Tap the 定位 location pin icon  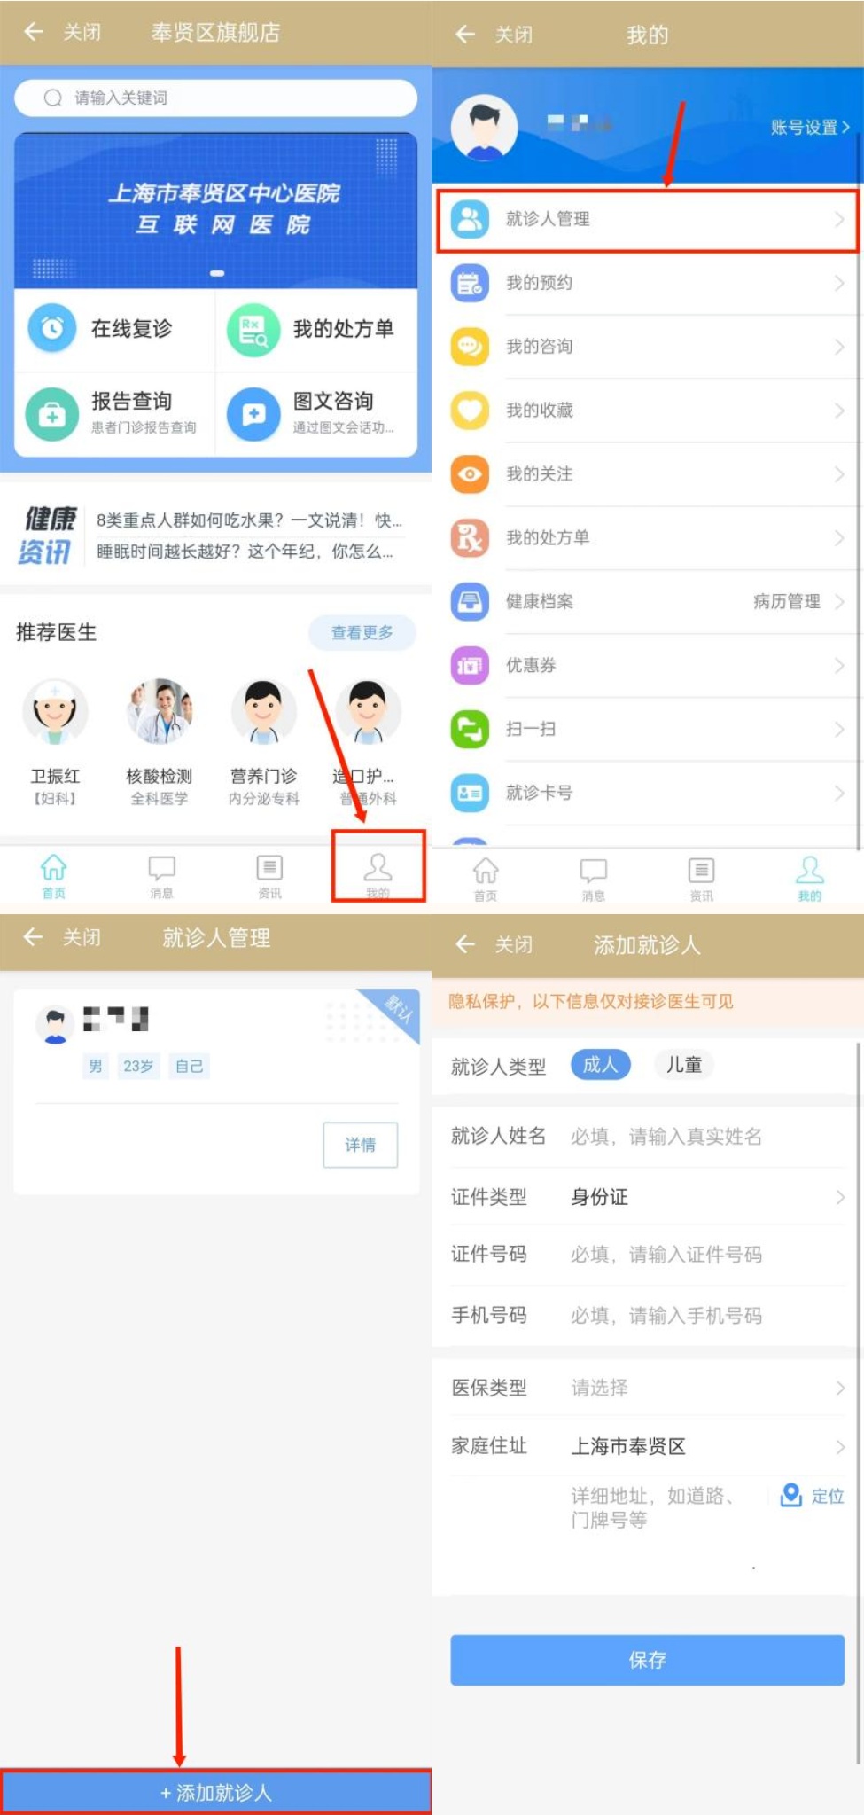pyautogui.click(x=790, y=1495)
